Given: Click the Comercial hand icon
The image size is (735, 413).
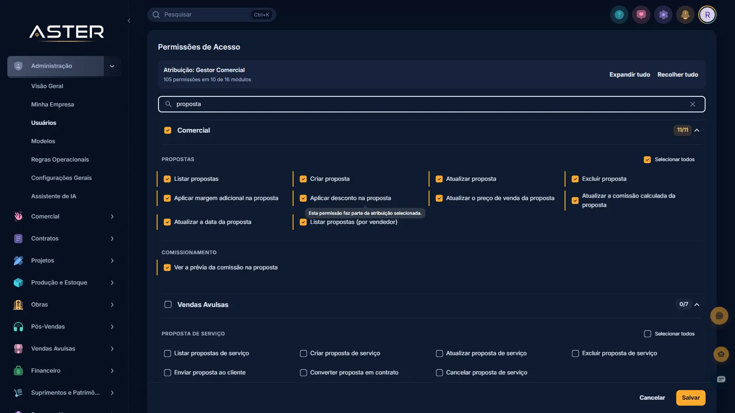Looking at the screenshot, I should point(18,217).
